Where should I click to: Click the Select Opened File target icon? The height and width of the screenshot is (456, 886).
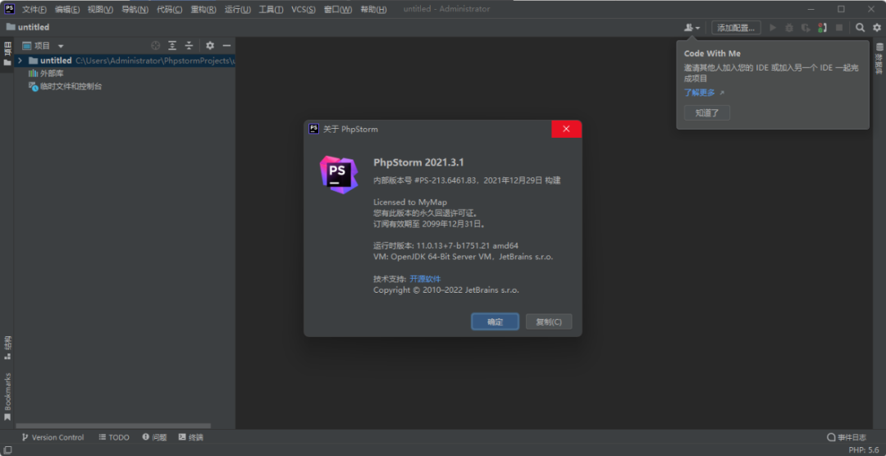point(155,46)
